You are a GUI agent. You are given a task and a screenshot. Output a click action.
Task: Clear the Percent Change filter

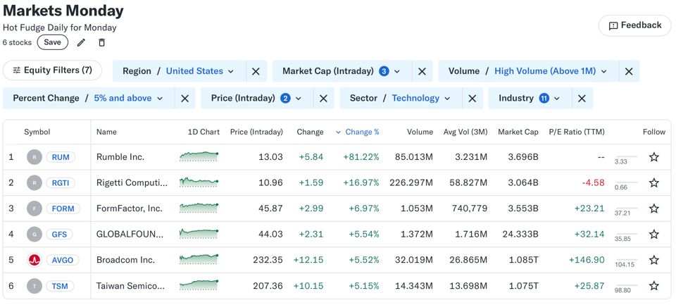(x=184, y=99)
